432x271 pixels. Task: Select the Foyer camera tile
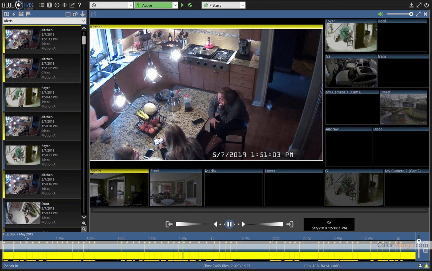[351, 35]
